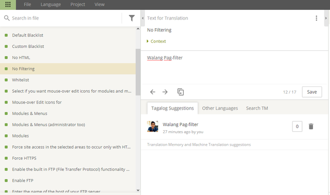330x195 pixels.
Task: Open the Project menu
Action: 78,5
